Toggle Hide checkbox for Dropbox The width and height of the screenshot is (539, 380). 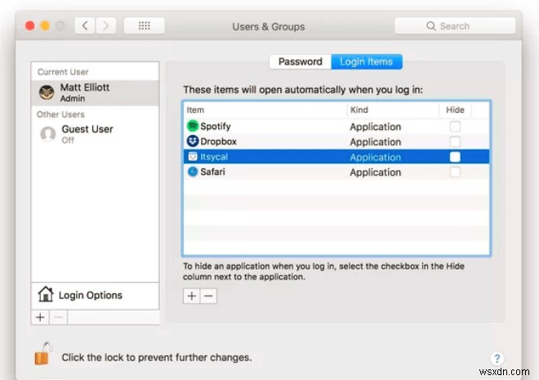pyautogui.click(x=455, y=141)
